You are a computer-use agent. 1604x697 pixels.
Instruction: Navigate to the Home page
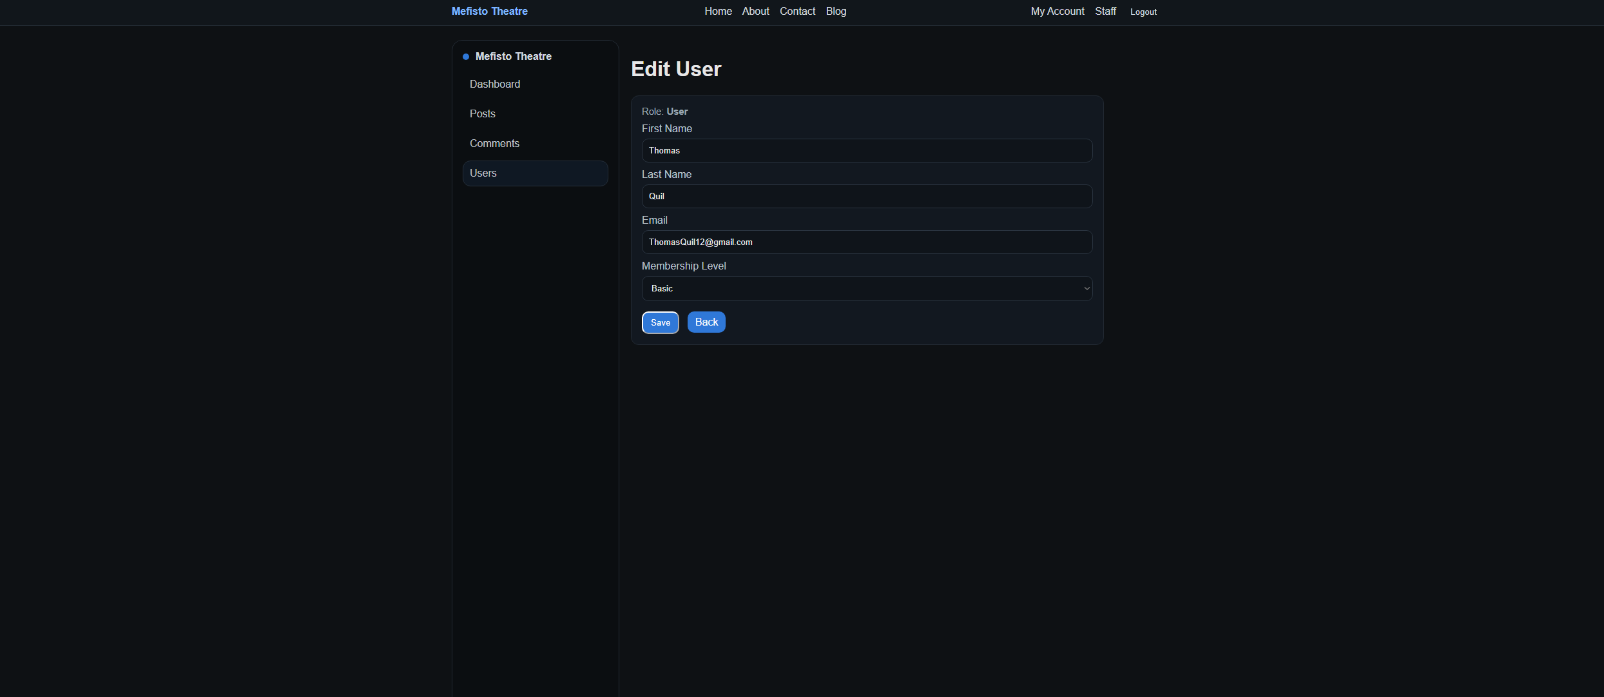click(717, 11)
